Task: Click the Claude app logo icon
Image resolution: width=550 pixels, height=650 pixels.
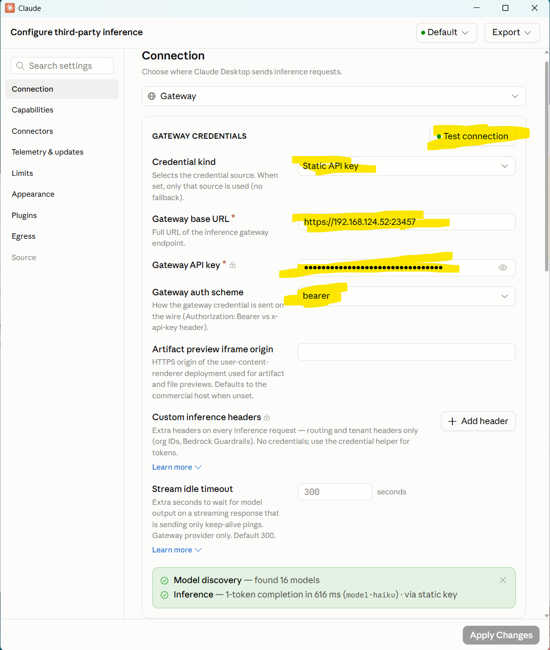Action: pyautogui.click(x=9, y=8)
